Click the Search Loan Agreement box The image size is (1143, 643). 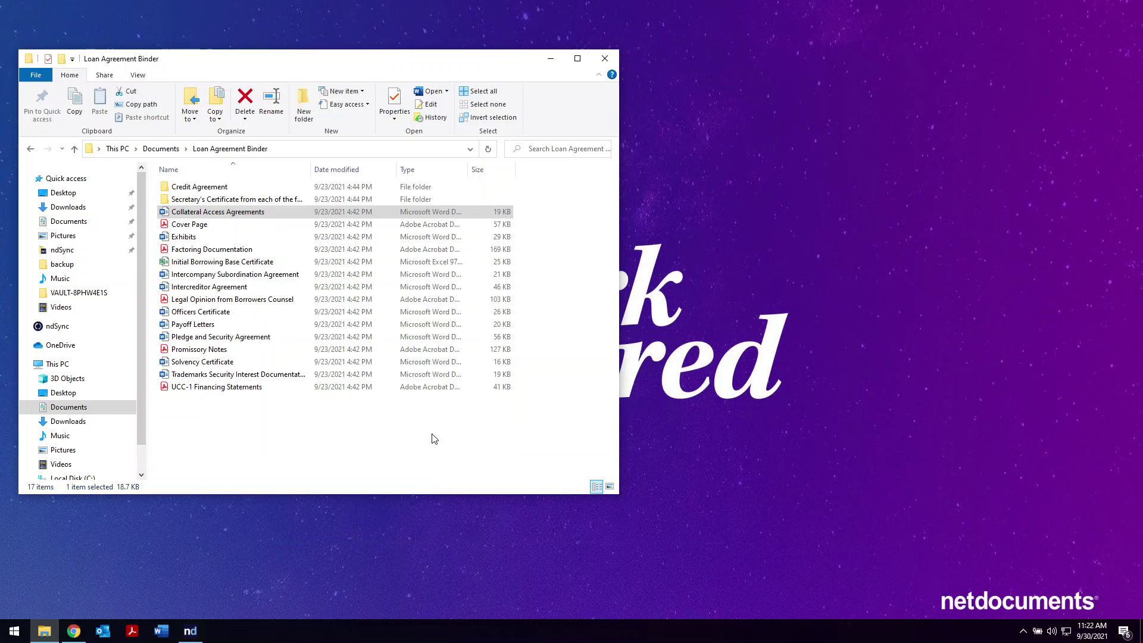click(558, 149)
